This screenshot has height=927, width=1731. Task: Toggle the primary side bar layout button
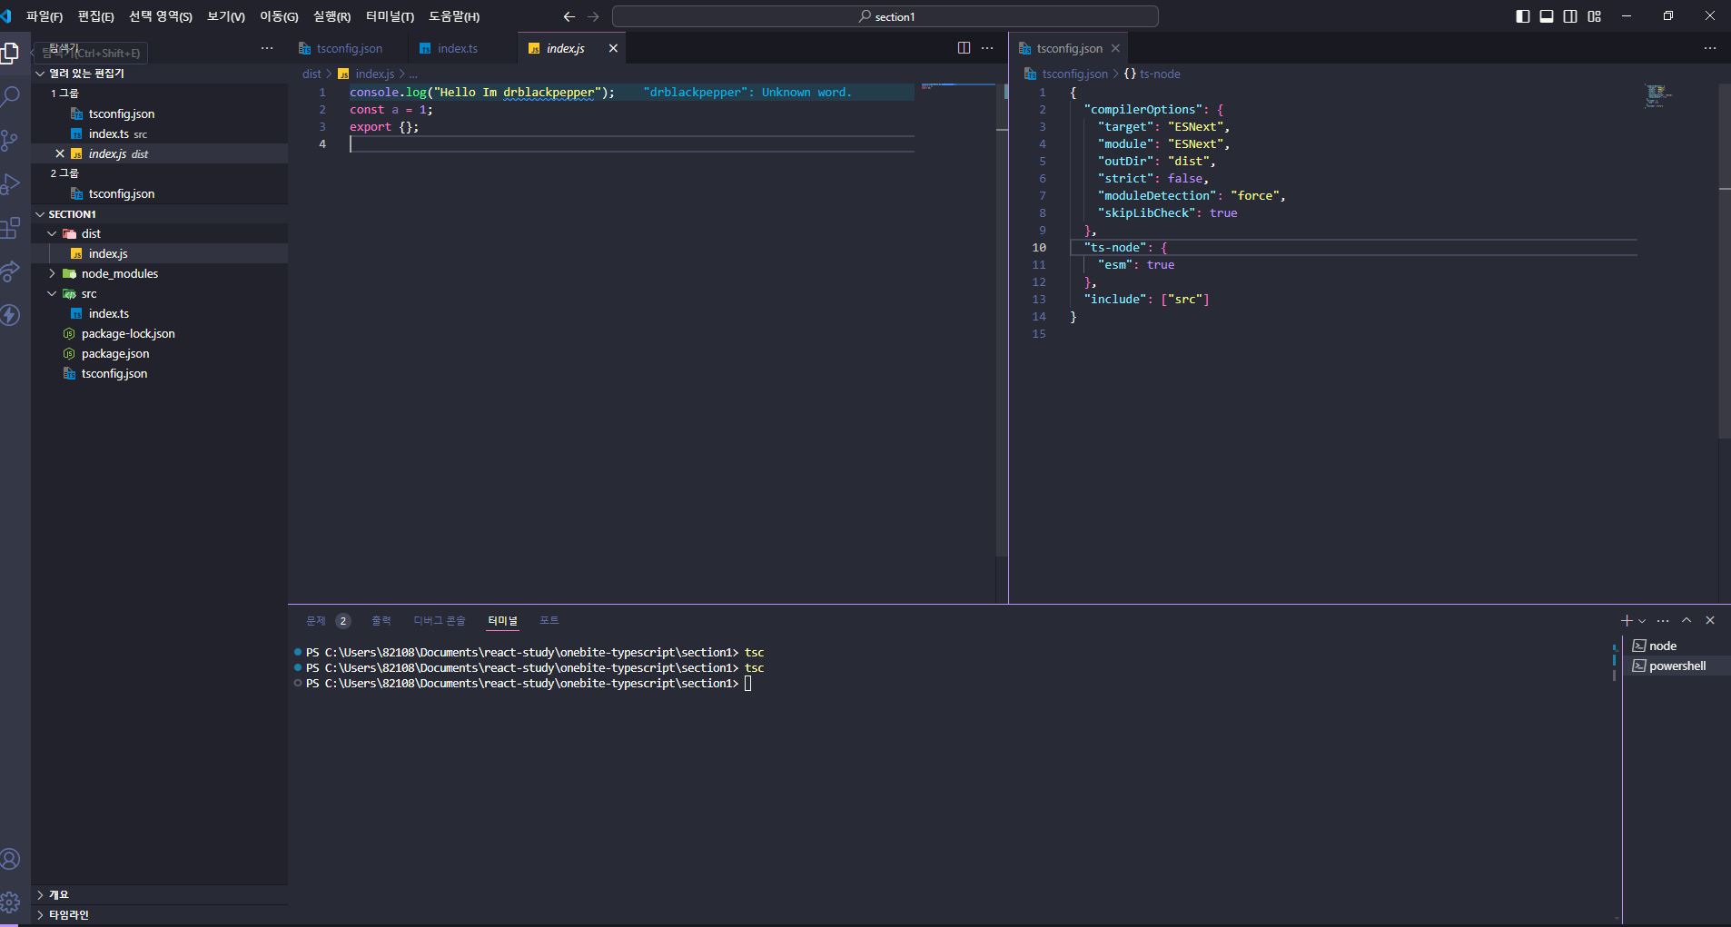1523,16
